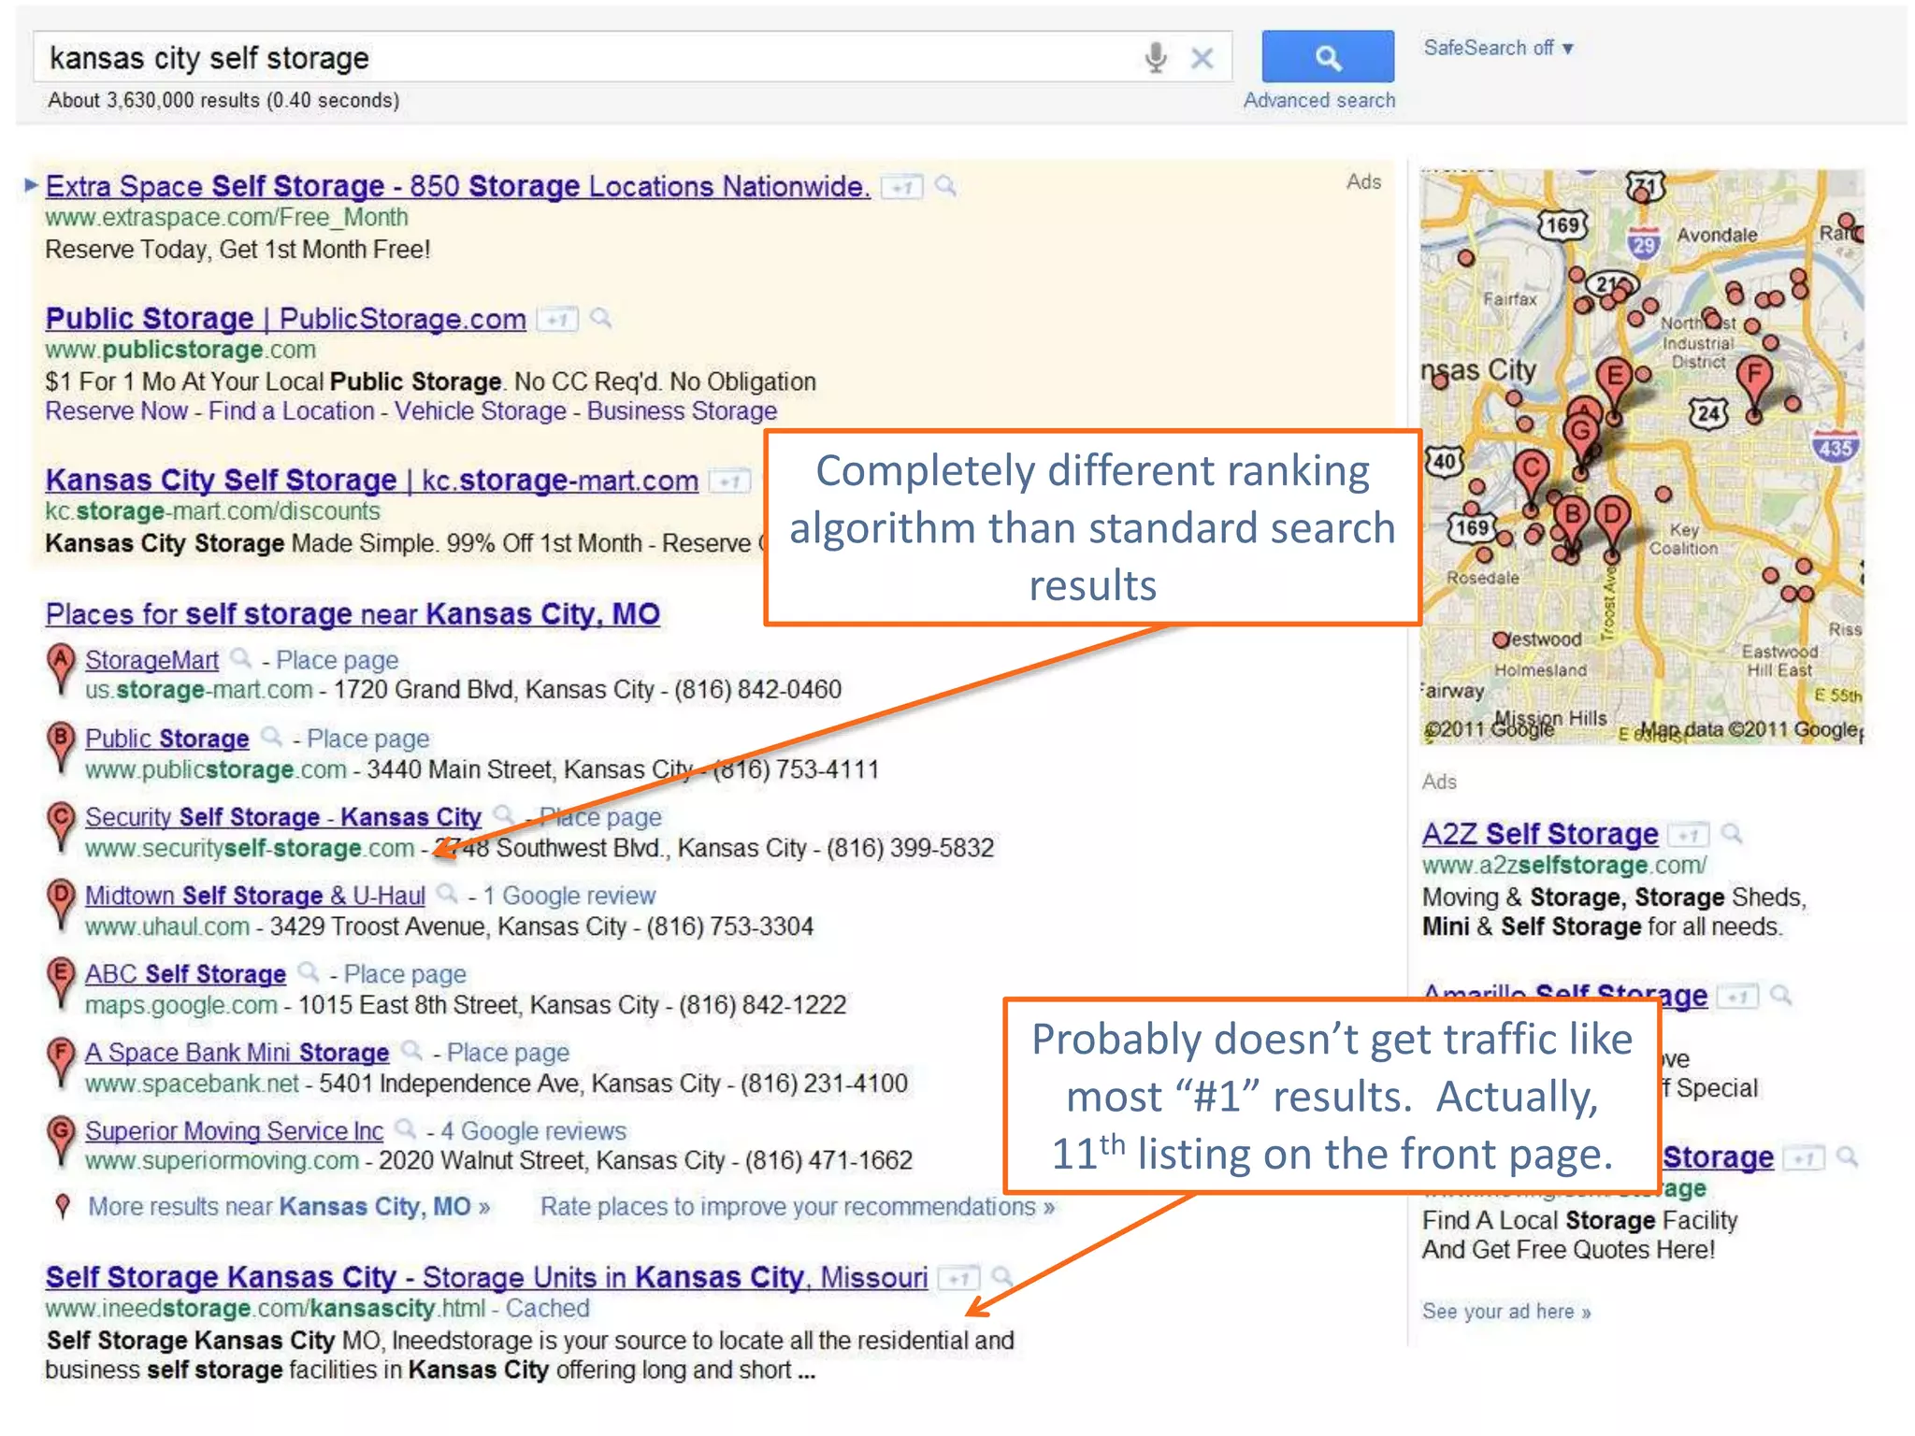Open Places for self storage near Kansas City

click(353, 614)
